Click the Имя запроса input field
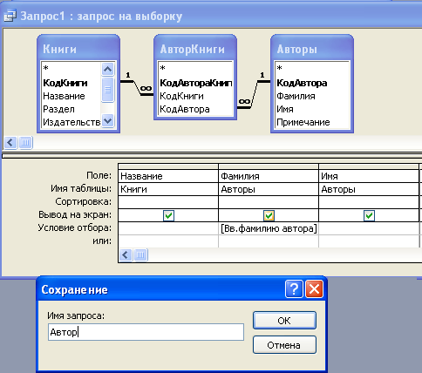Screen dimensions: 422x373 point(146,332)
